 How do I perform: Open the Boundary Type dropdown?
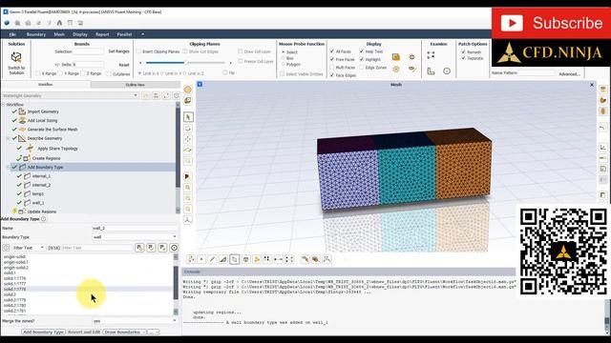tap(135, 237)
